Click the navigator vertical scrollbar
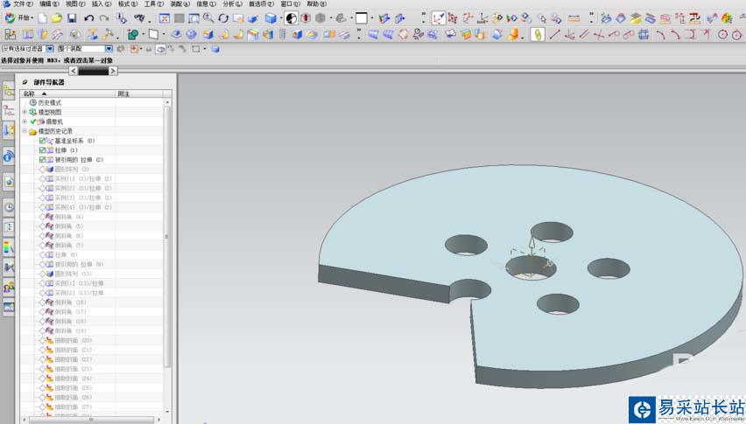This screenshot has height=424, width=746. click(x=167, y=236)
